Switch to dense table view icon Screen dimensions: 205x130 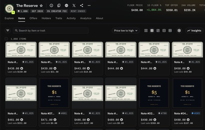(x=170, y=30)
